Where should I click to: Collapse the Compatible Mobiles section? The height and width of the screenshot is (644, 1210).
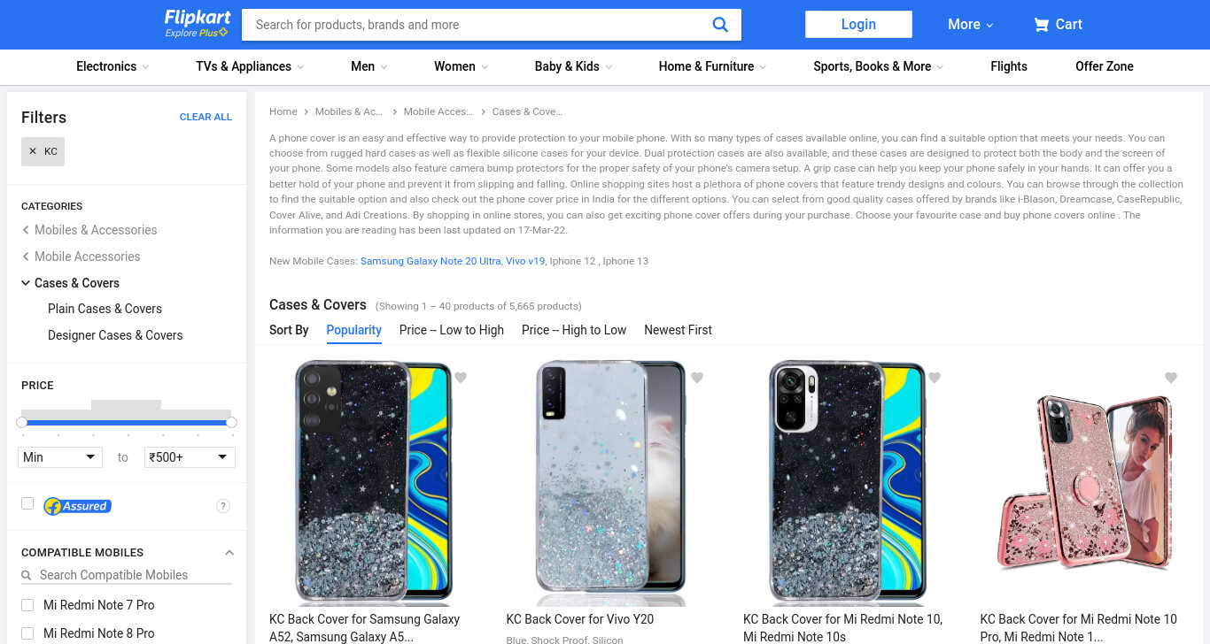click(x=229, y=553)
